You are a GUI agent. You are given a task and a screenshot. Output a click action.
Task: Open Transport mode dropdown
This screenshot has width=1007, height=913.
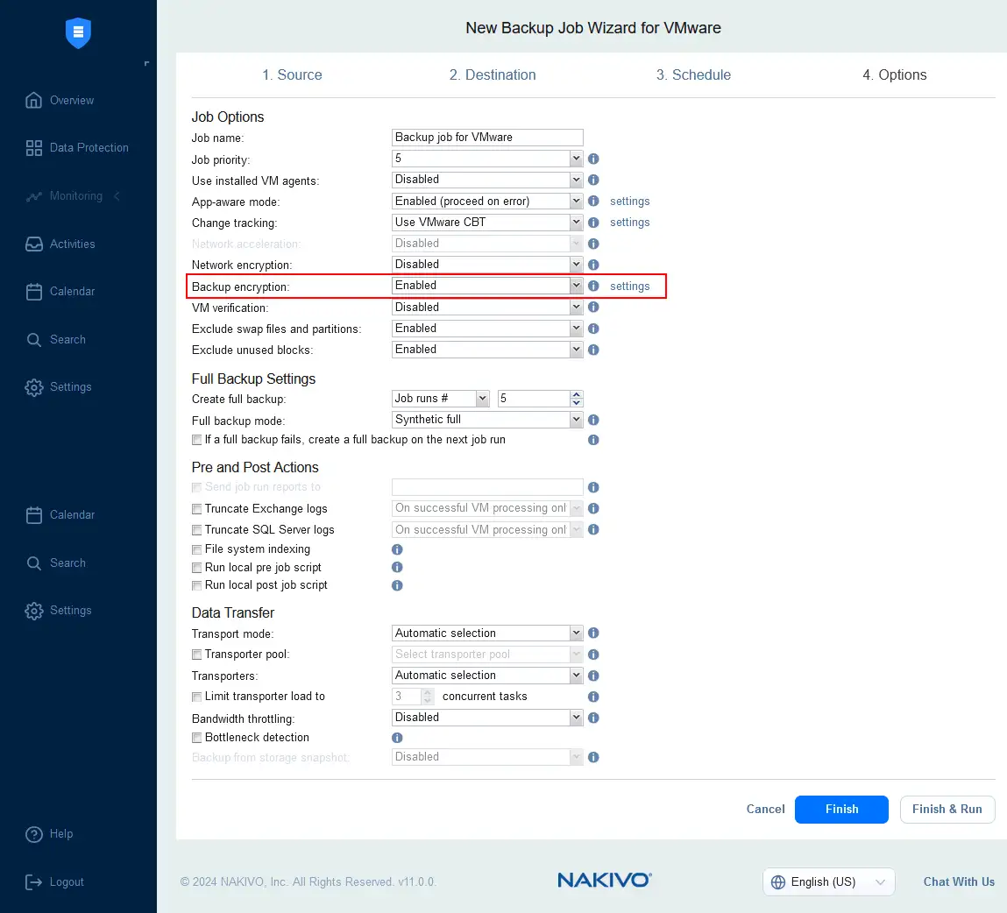(487, 633)
